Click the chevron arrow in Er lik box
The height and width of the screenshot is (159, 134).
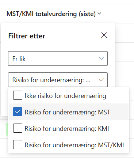pos(101,58)
